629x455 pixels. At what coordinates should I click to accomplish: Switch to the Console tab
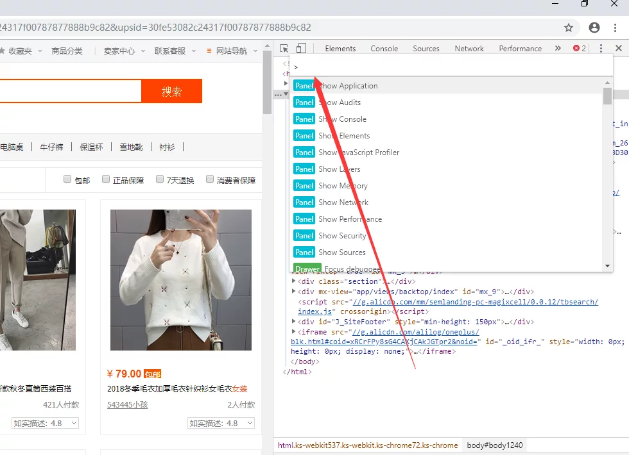[384, 49]
